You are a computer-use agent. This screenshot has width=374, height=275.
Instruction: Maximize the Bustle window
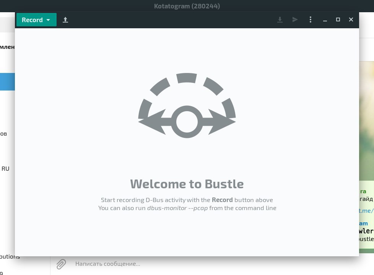coord(338,19)
